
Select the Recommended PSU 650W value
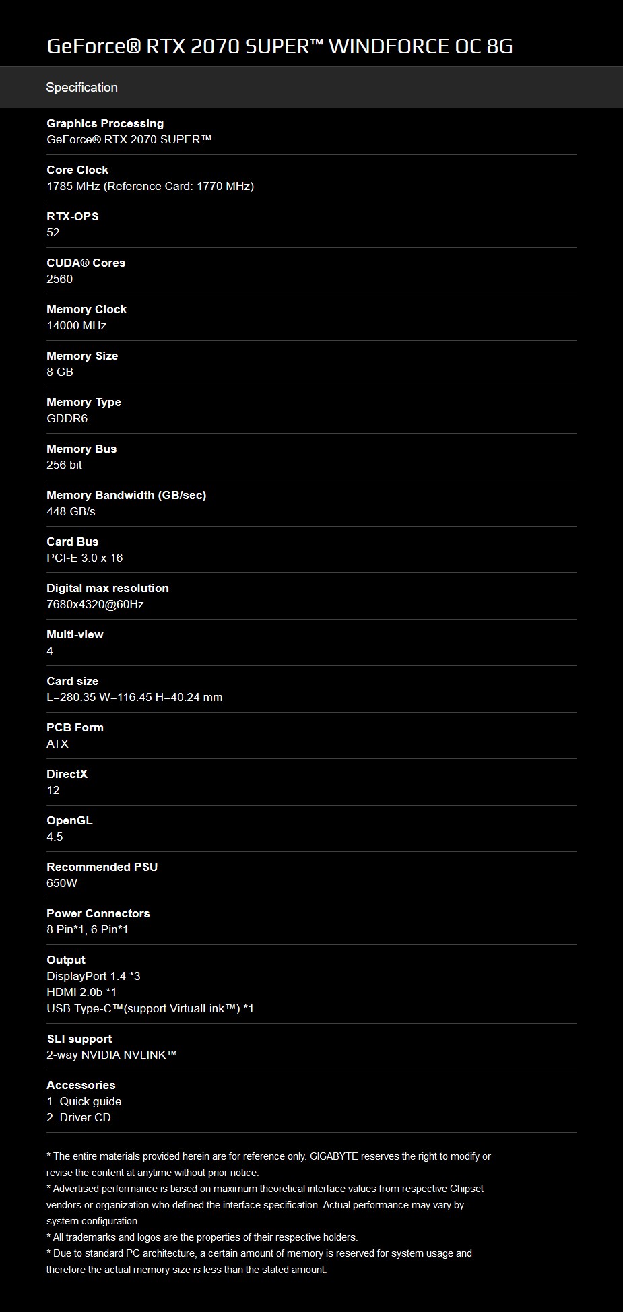62,883
